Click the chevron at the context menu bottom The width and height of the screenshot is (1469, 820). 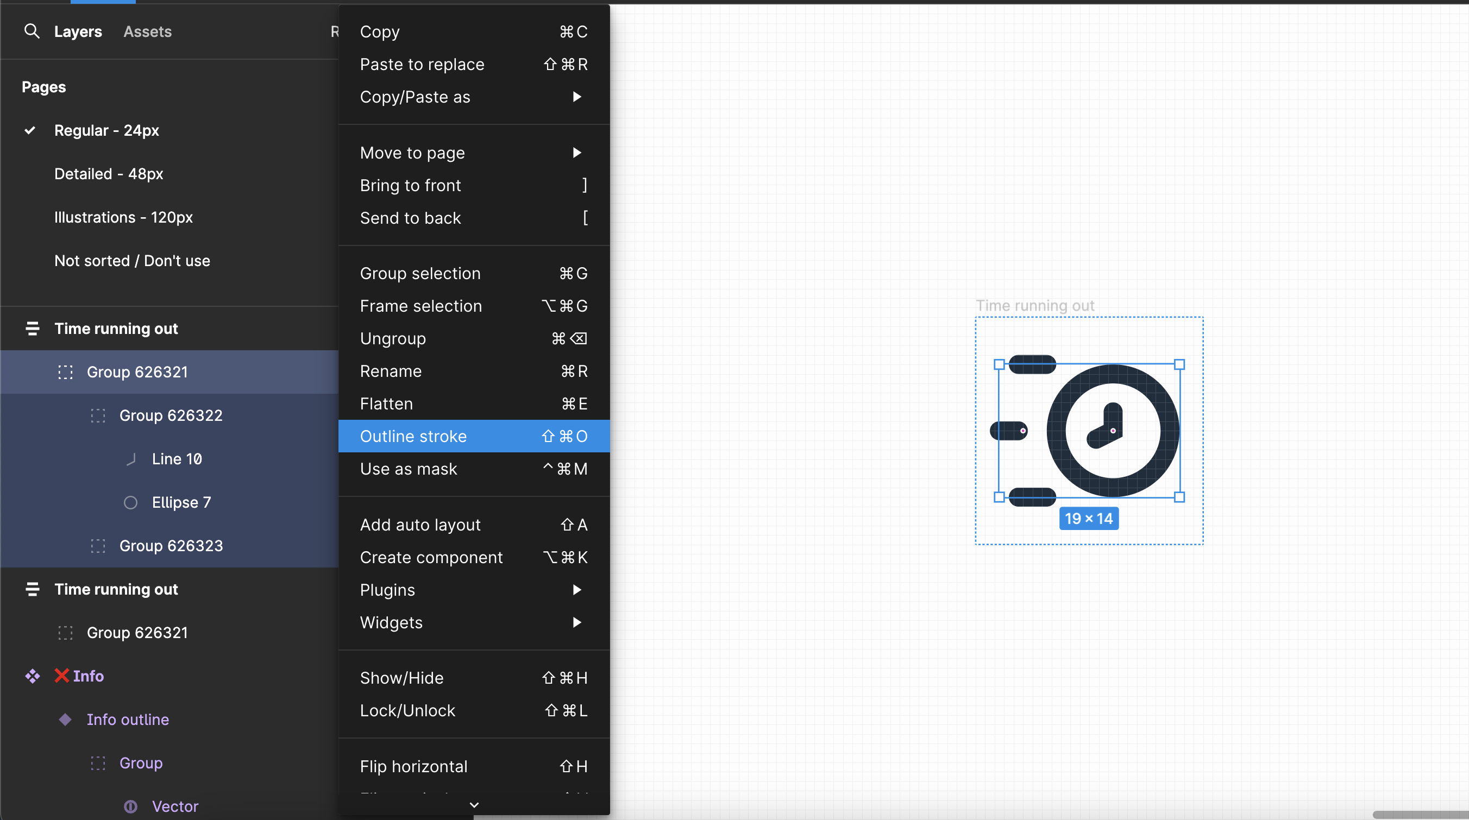point(474,805)
